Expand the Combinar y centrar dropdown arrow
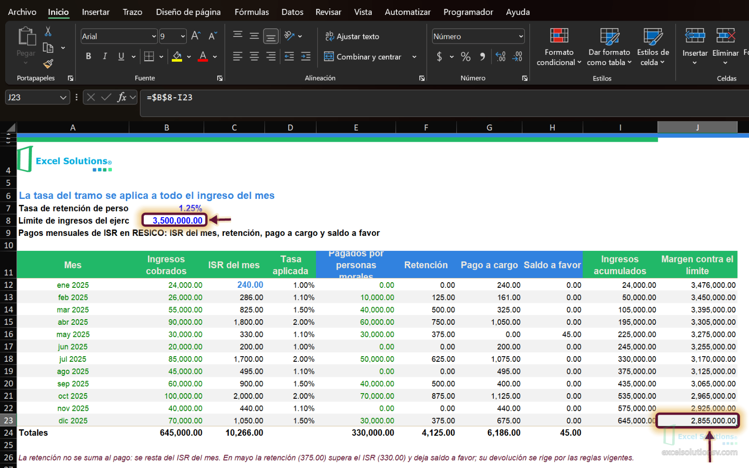 pyautogui.click(x=414, y=57)
